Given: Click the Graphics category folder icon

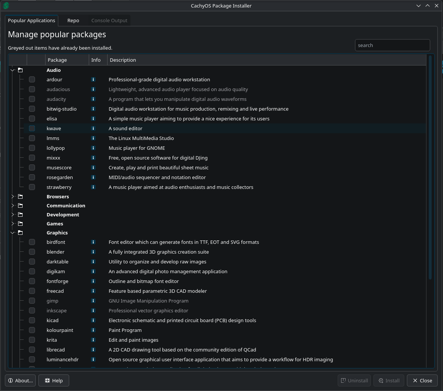Looking at the screenshot, I should point(20,233).
